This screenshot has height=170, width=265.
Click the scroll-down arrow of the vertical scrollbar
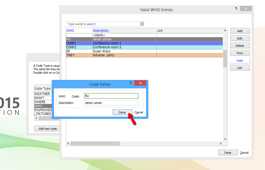click(225, 139)
